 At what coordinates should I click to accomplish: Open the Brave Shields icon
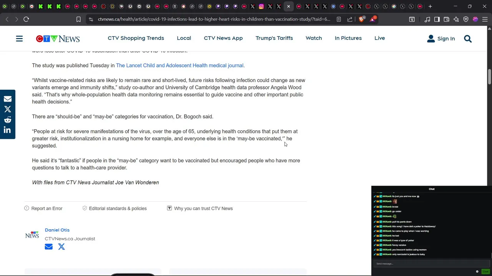362,19
